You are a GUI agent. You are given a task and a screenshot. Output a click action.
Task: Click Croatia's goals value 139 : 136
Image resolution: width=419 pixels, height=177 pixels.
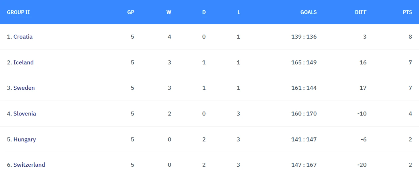pyautogui.click(x=304, y=37)
